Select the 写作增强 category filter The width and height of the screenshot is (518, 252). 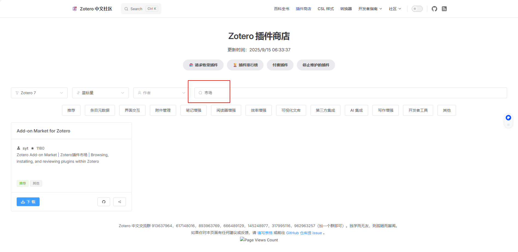click(386, 110)
